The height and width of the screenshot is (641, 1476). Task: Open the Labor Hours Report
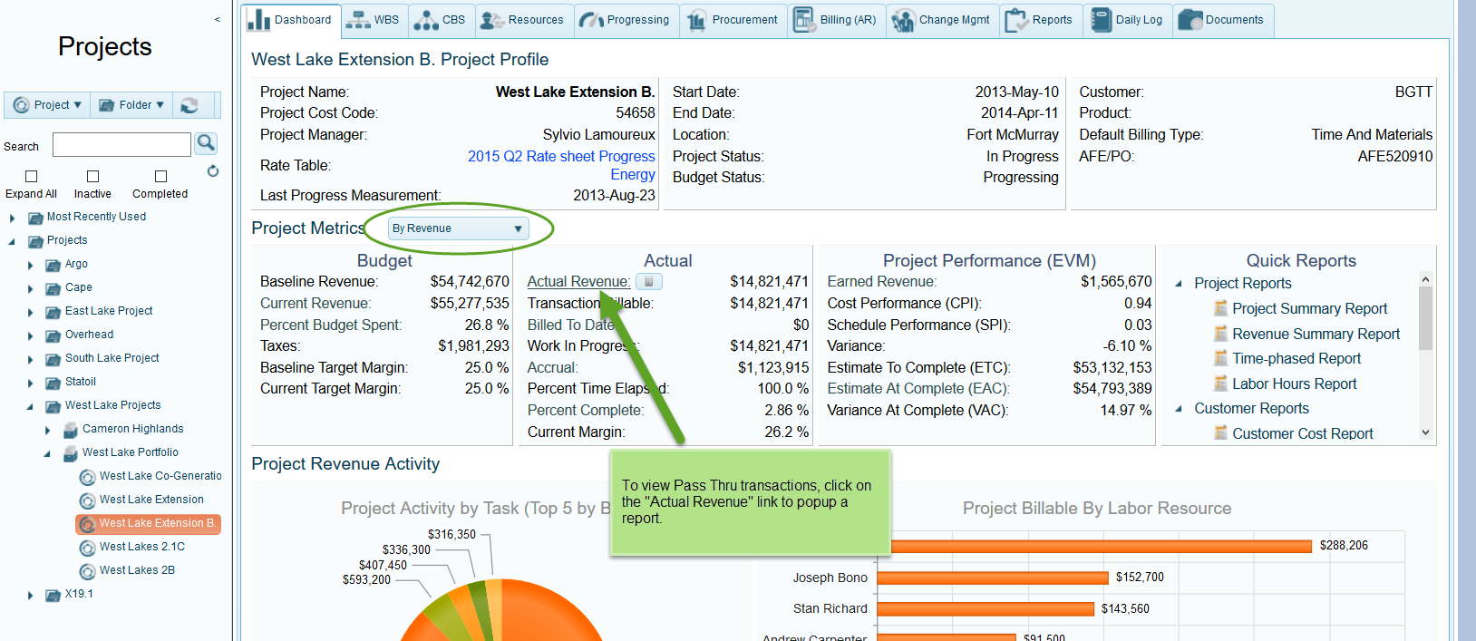(x=1295, y=384)
